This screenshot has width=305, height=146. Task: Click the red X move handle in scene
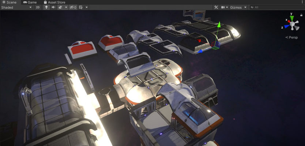(x=199, y=41)
